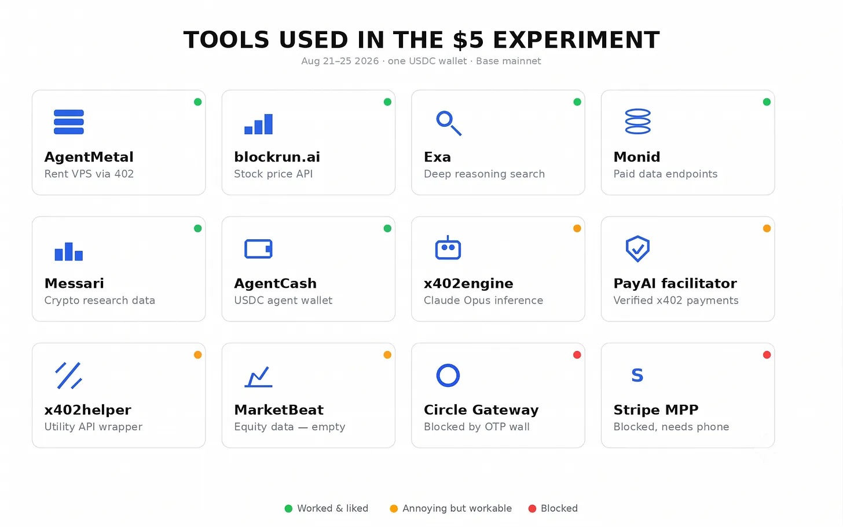This screenshot has width=843, height=527.
Task: Select the "AgentCash" card title
Action: 276,284
